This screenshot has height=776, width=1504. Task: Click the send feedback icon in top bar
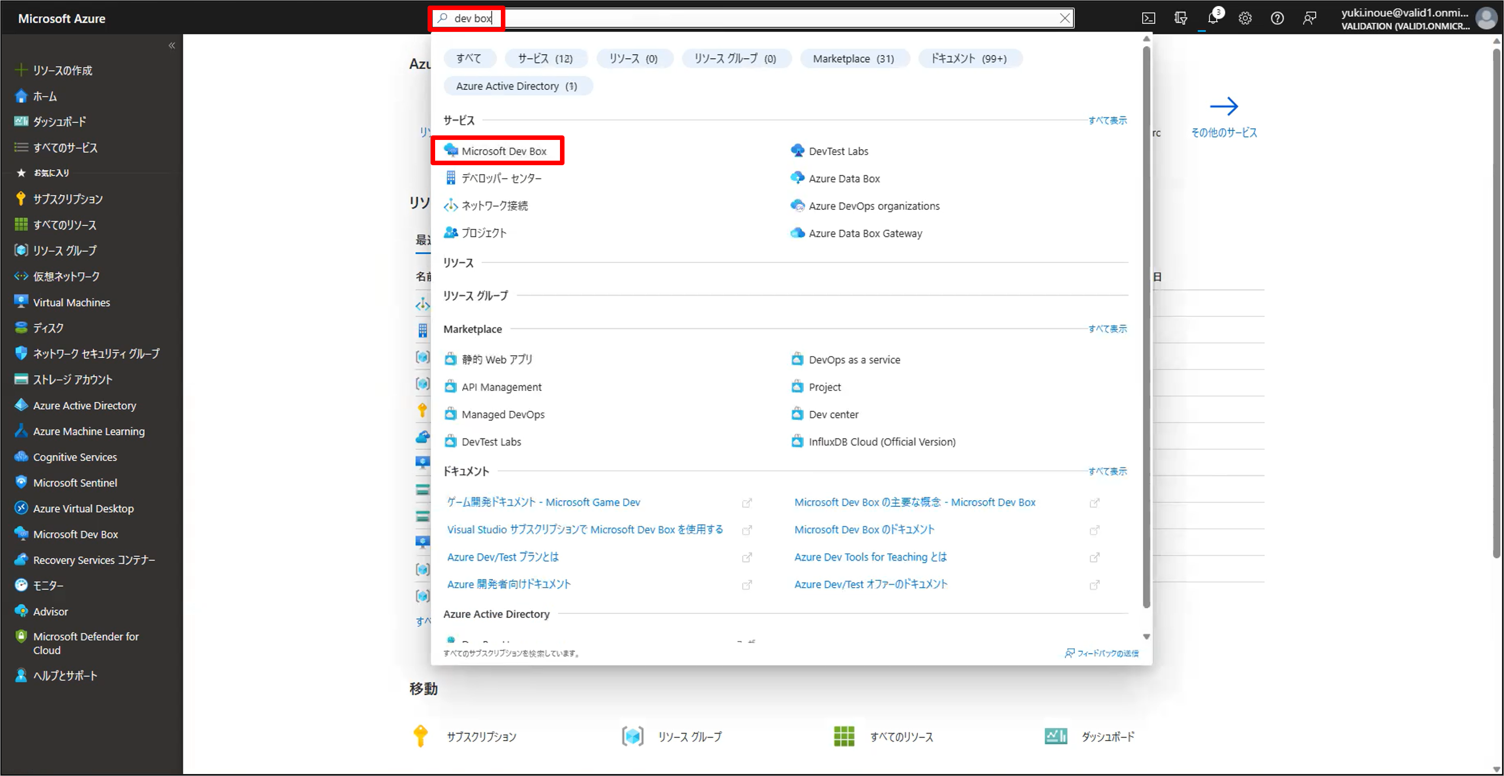coord(1309,18)
